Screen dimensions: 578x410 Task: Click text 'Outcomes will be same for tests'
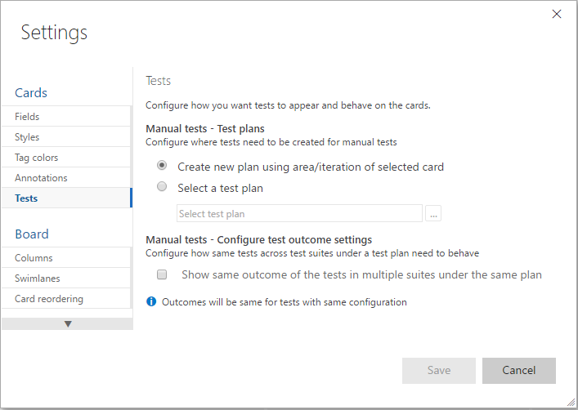[285, 302]
